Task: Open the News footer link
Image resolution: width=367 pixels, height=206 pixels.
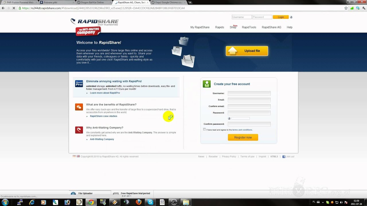Action: click(x=201, y=157)
